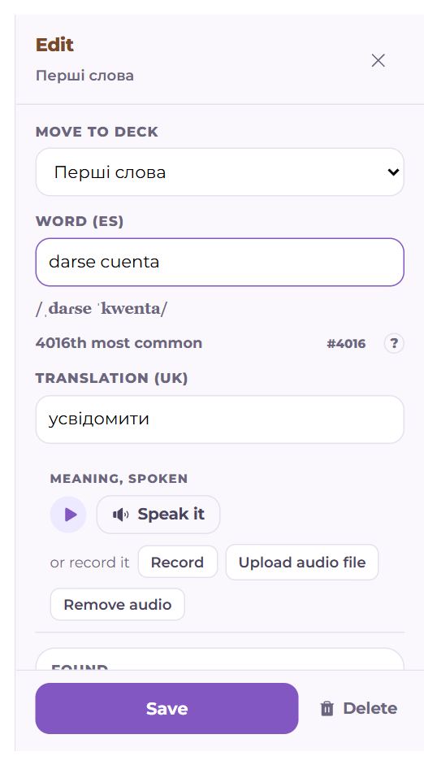This screenshot has width=424, height=765.
Task: Delete this card
Action: coord(359,708)
